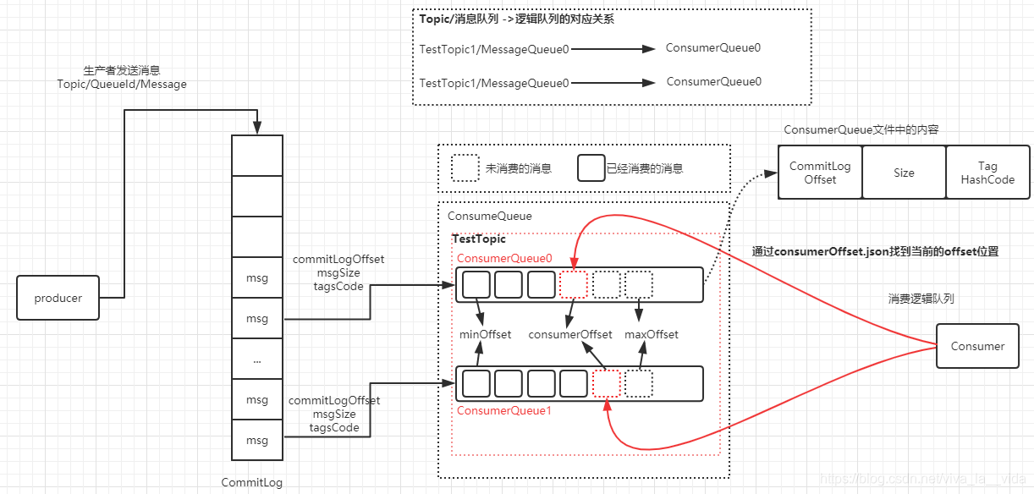Select the minOffset label

pyautogui.click(x=486, y=334)
